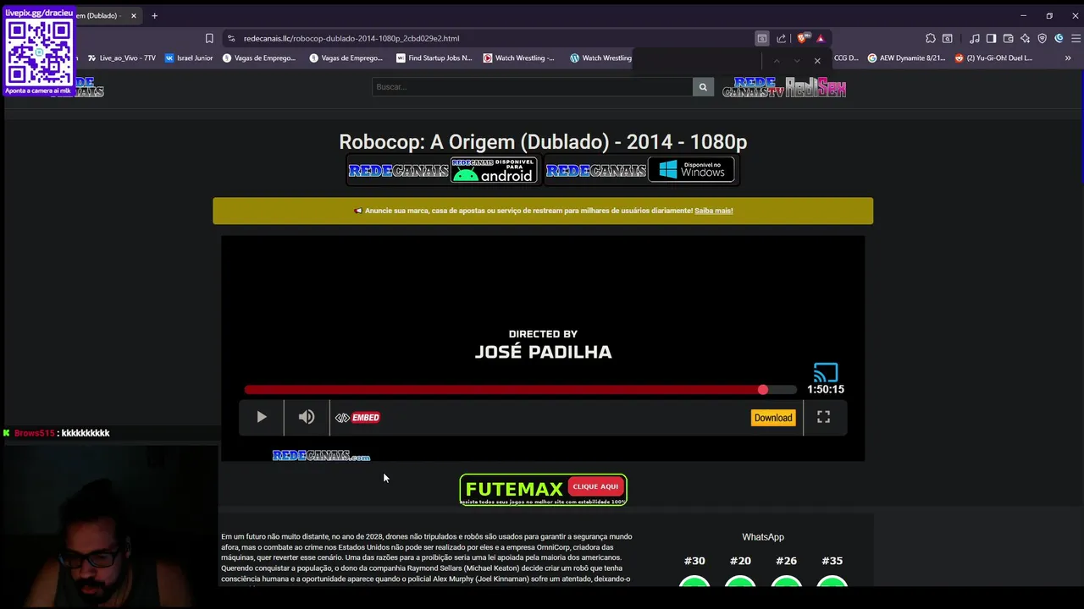Open the Brave Wallet icon

tap(1009, 38)
